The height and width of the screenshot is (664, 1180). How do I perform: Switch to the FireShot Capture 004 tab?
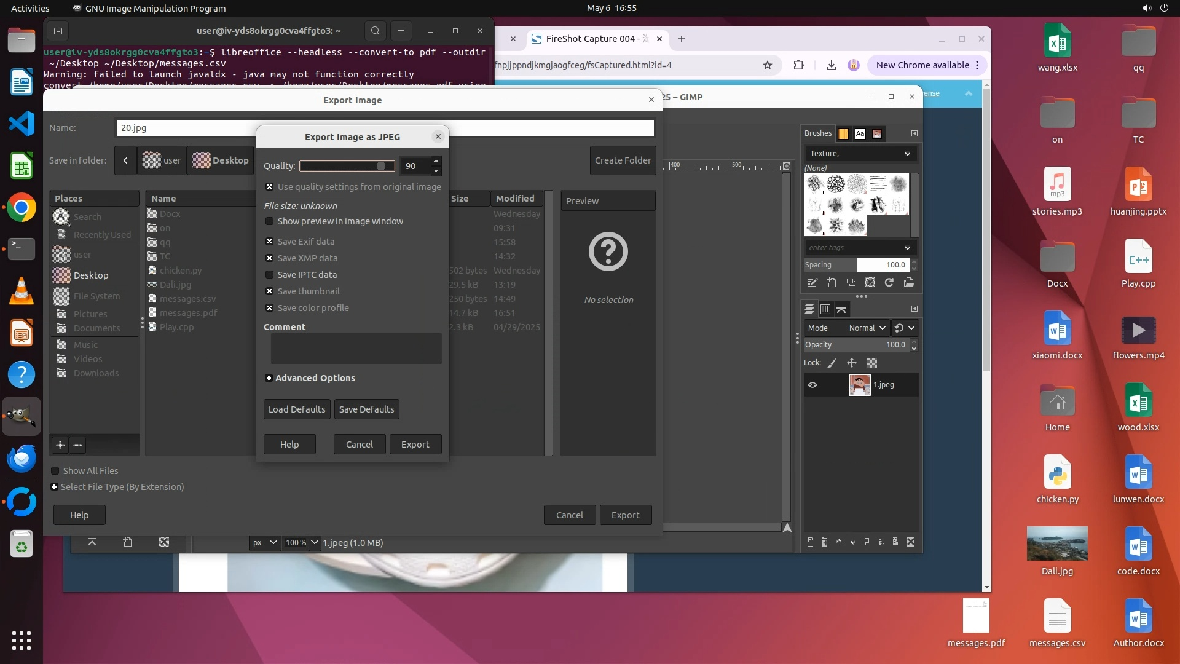(x=590, y=39)
